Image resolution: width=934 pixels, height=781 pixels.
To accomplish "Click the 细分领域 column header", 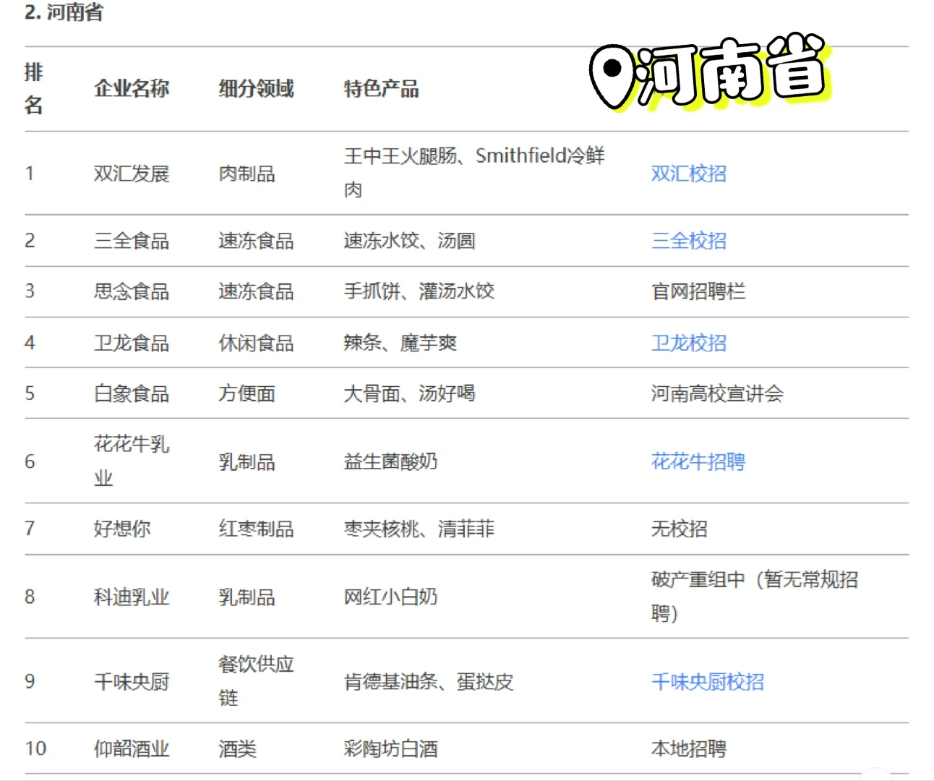I will click(x=256, y=89).
